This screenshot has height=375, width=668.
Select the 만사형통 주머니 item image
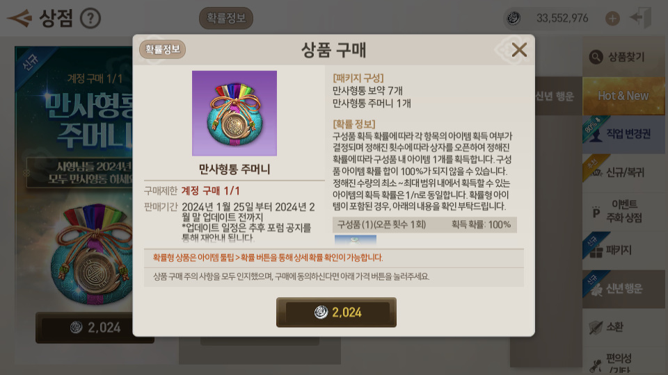point(234,113)
